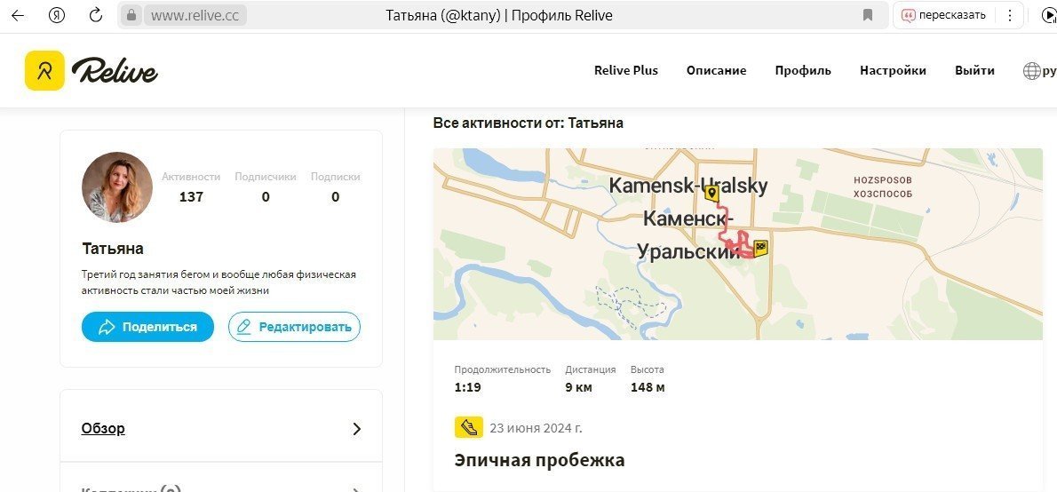
Task: Click the running shoe activity icon
Action: coord(468,427)
